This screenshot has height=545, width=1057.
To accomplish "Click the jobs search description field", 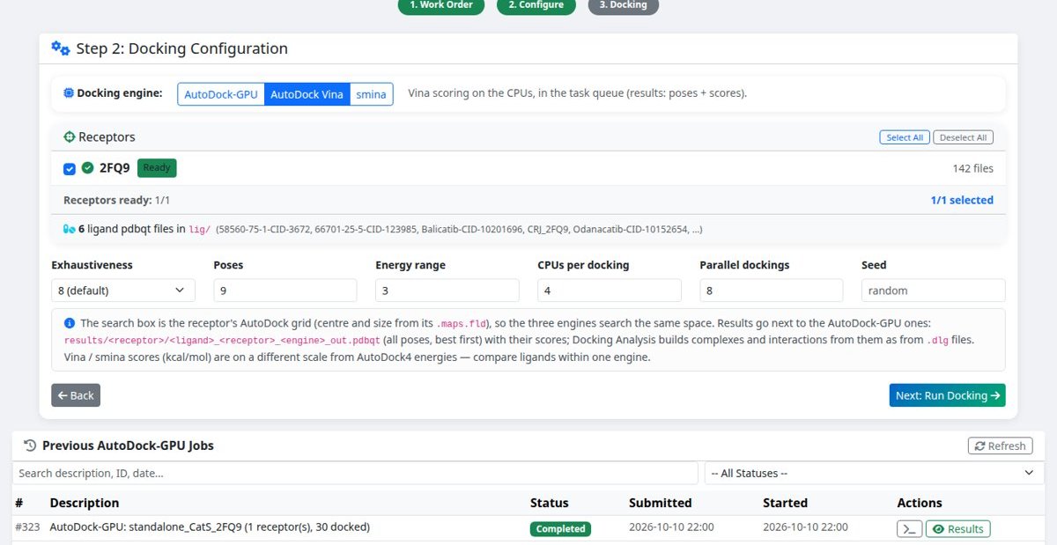I will point(355,473).
